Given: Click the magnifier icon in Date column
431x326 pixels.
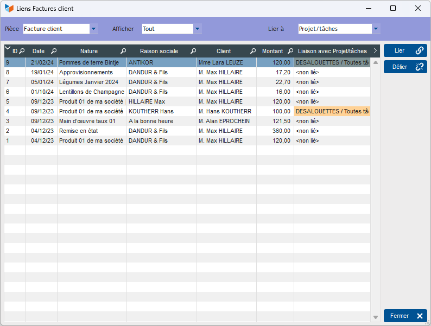Looking at the screenshot, I should (x=54, y=51).
